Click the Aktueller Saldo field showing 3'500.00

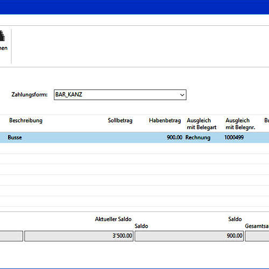tap(79, 236)
